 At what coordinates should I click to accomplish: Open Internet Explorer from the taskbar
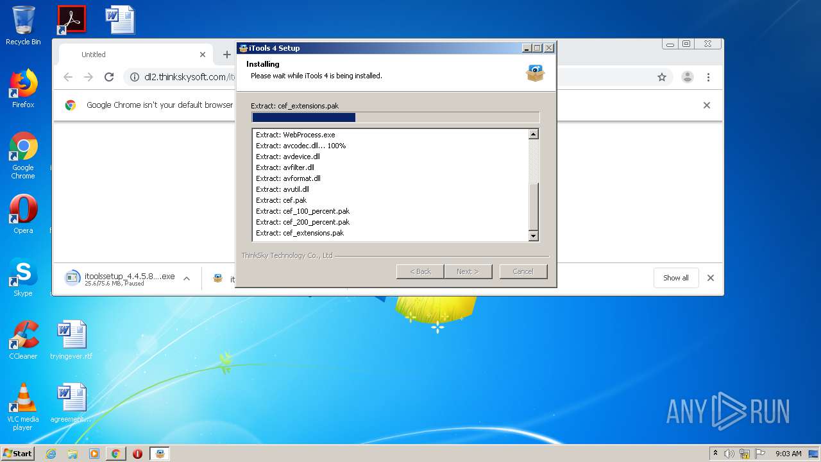coord(51,454)
